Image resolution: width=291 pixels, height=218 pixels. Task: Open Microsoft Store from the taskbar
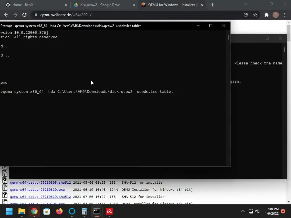[x=47, y=211]
